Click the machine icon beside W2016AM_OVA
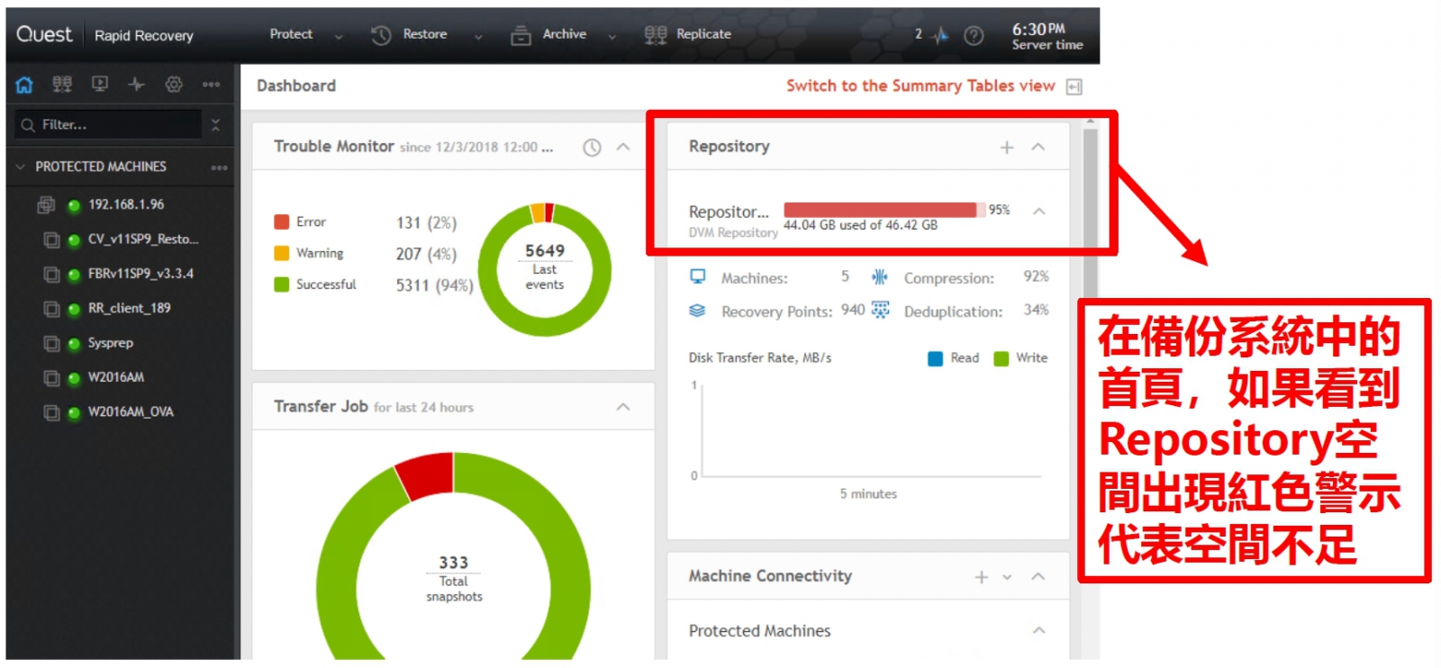1441x668 pixels. (51, 412)
